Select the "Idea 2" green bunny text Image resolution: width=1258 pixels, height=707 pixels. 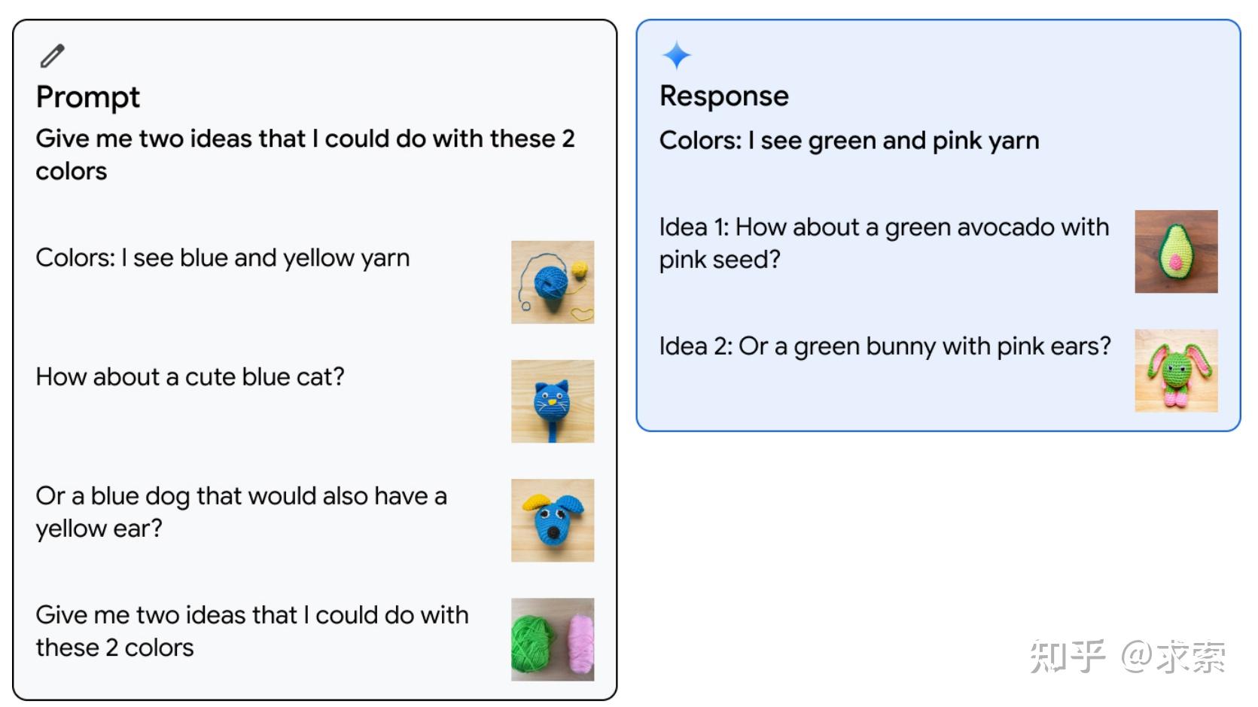click(885, 346)
